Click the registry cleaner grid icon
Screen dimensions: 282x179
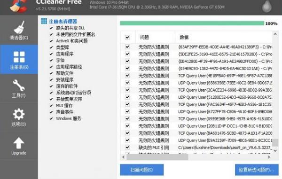[44, 21]
